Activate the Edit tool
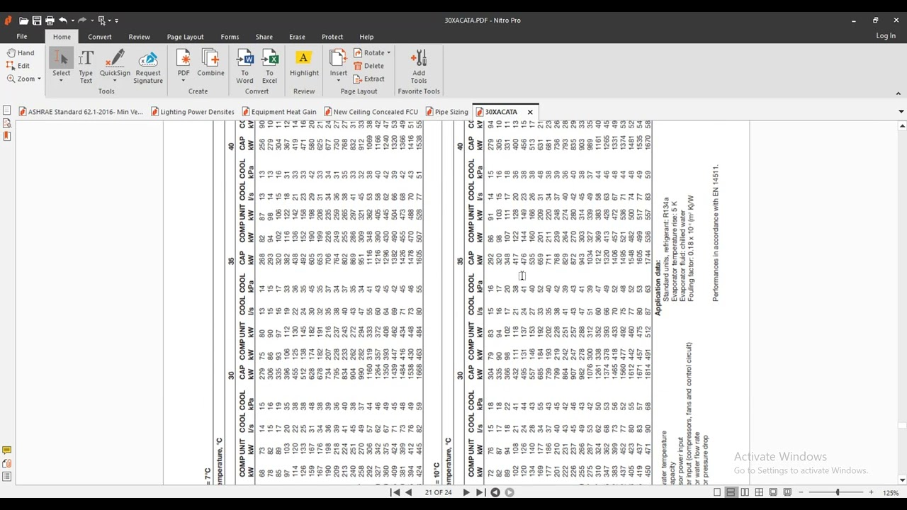 click(18, 66)
